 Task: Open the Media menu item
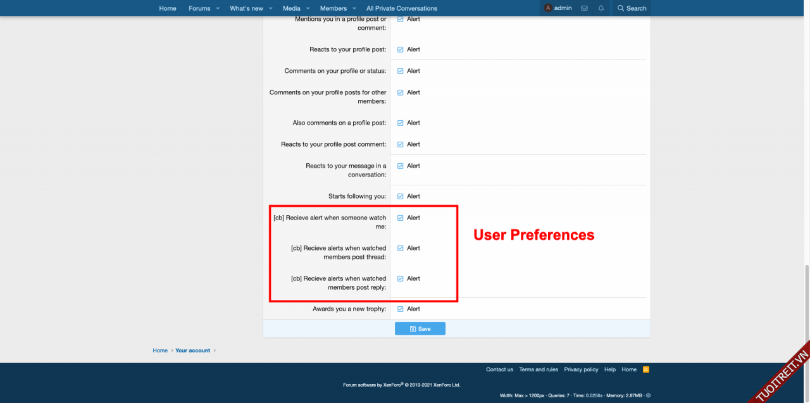(x=291, y=8)
